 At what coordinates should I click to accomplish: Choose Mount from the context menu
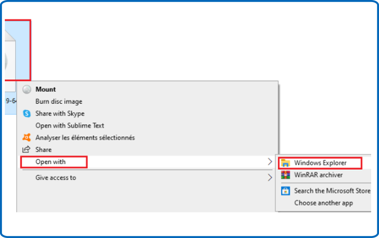pyautogui.click(x=45, y=89)
